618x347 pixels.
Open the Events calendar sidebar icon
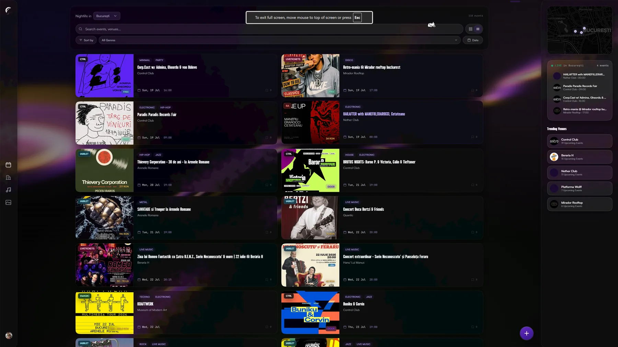(x=9, y=165)
